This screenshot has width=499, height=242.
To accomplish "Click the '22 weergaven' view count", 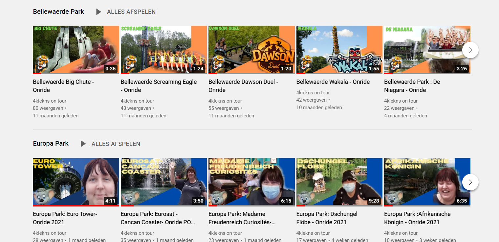I will point(400,108).
